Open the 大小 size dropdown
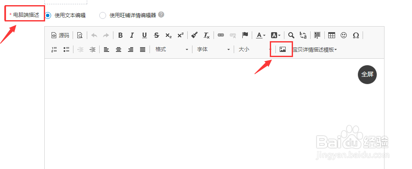The height and width of the screenshot is (169, 412). [x=255, y=49]
